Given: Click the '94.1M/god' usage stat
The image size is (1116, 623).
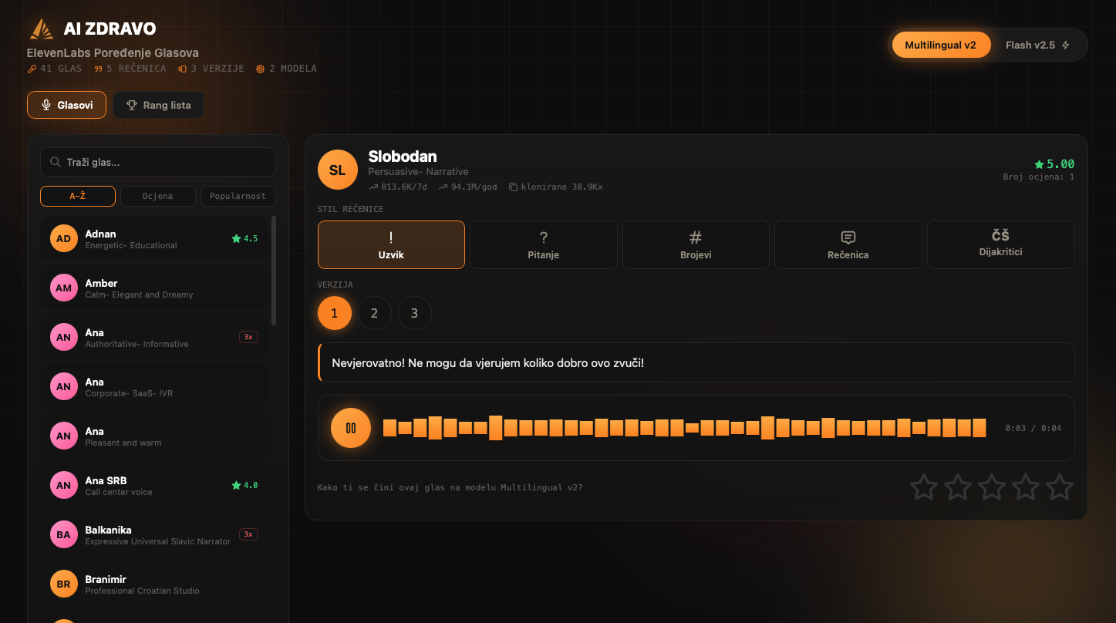Looking at the screenshot, I should 468,187.
